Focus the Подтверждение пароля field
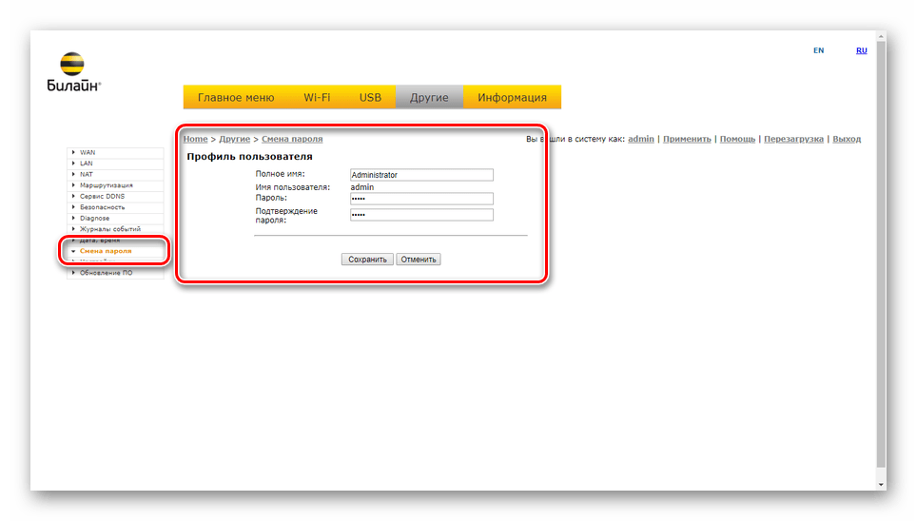This screenshot has height=521, width=917. coord(421,215)
